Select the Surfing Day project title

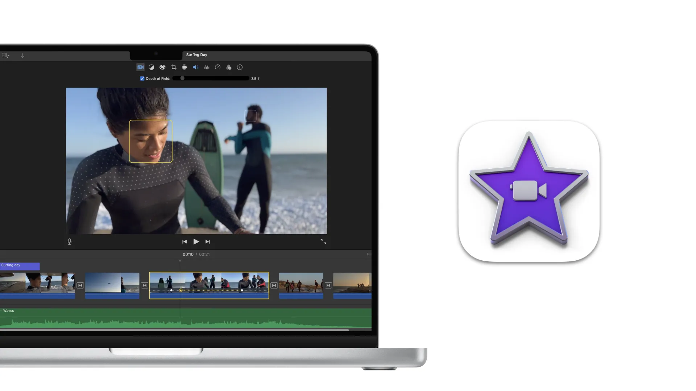tap(196, 55)
